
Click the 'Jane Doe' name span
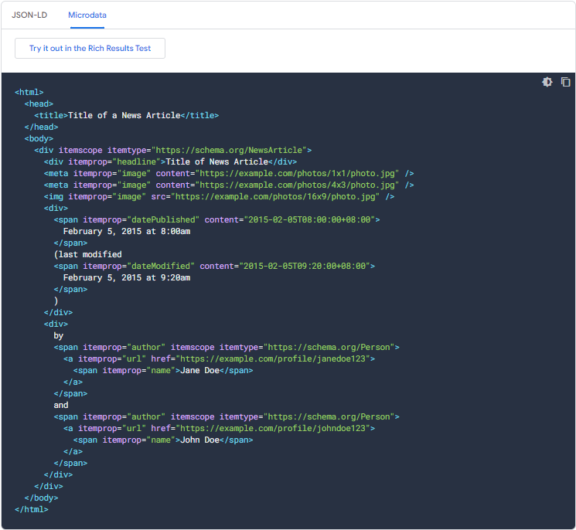pos(163,370)
